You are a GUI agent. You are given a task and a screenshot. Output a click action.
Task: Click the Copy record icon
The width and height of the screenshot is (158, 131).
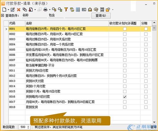25,10
